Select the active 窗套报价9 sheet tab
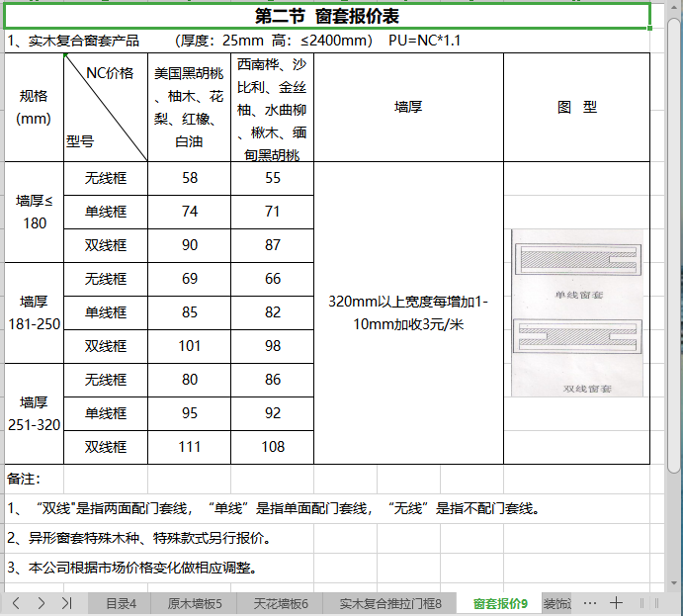Image resolution: width=683 pixels, height=616 pixels. [x=500, y=602]
